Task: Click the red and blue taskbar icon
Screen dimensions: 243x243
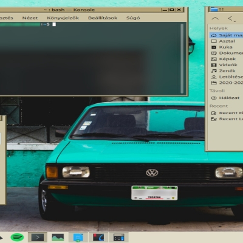Action: tap(98, 238)
